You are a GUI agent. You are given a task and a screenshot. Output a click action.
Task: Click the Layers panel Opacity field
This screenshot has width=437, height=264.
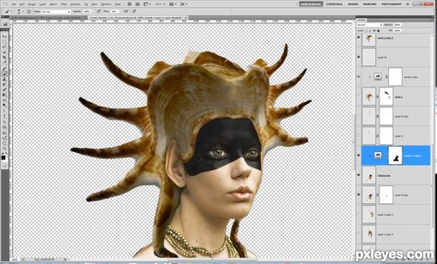tap(398, 25)
